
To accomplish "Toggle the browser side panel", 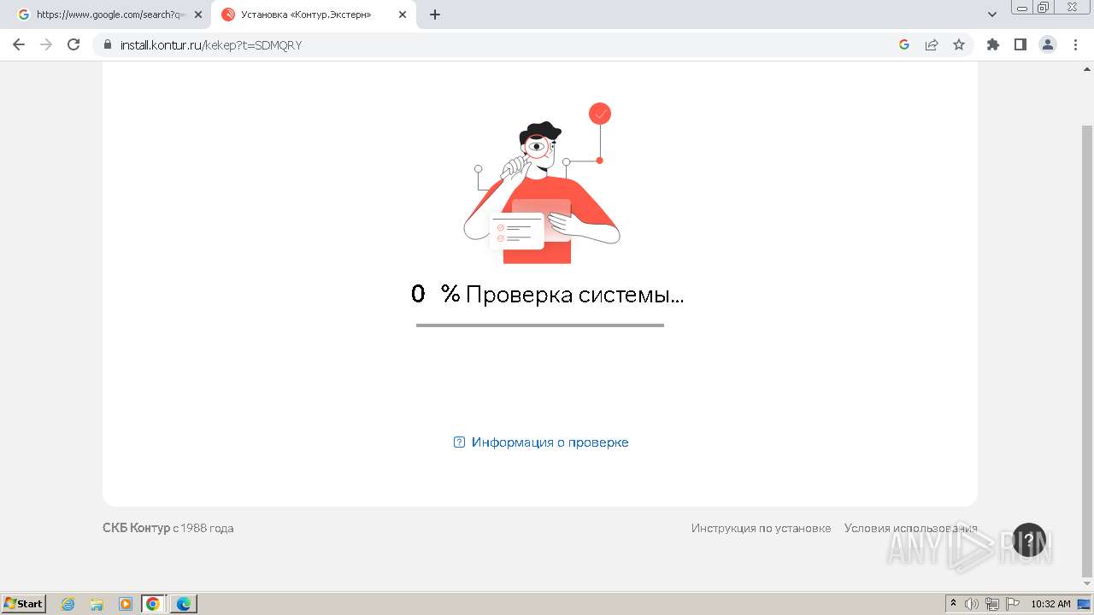I will [1020, 44].
